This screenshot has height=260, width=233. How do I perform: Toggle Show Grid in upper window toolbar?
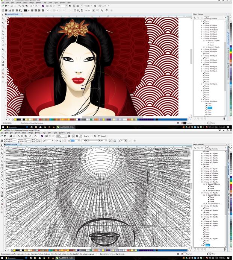[x=77, y=6]
